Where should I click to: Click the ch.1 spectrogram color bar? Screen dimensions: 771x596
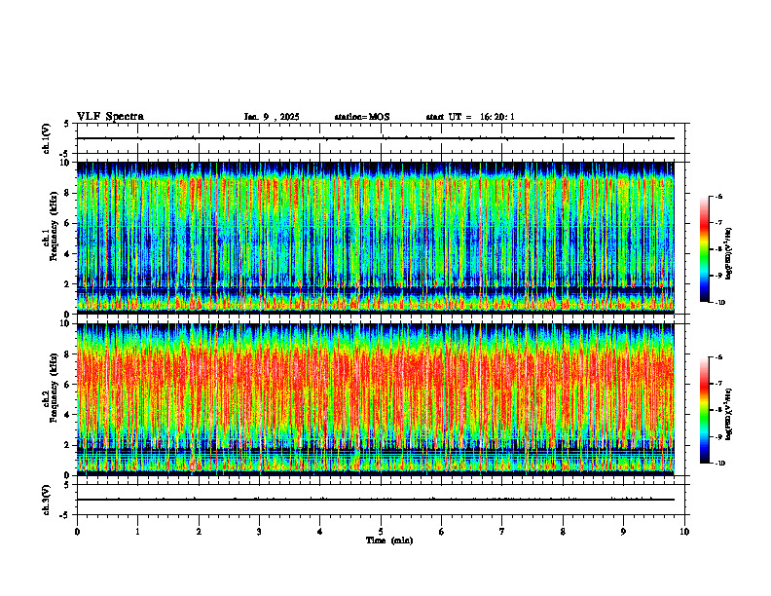coord(704,249)
